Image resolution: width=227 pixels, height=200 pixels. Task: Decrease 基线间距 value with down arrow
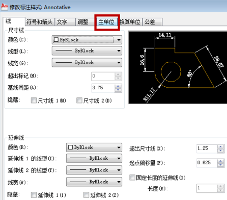click(x=118, y=90)
